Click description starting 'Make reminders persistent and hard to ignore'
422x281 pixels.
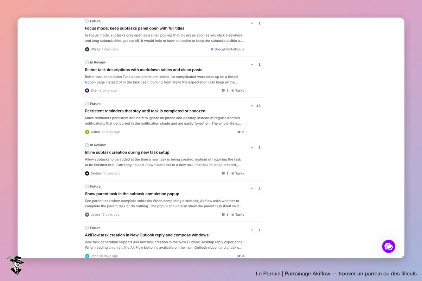point(163,121)
